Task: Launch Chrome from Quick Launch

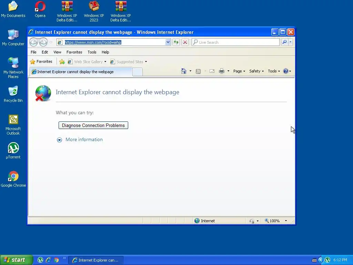Action: point(56,260)
